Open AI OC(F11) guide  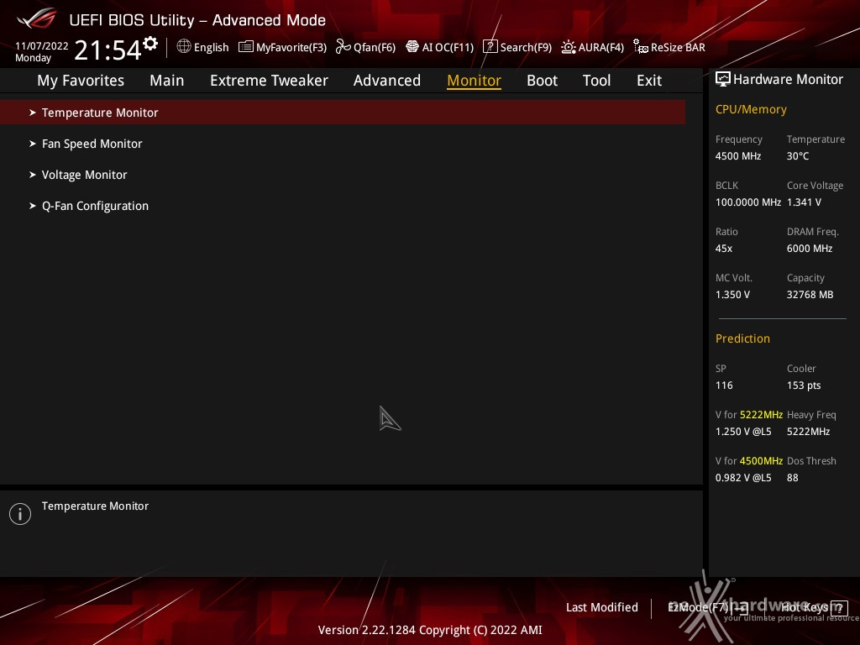coord(440,47)
